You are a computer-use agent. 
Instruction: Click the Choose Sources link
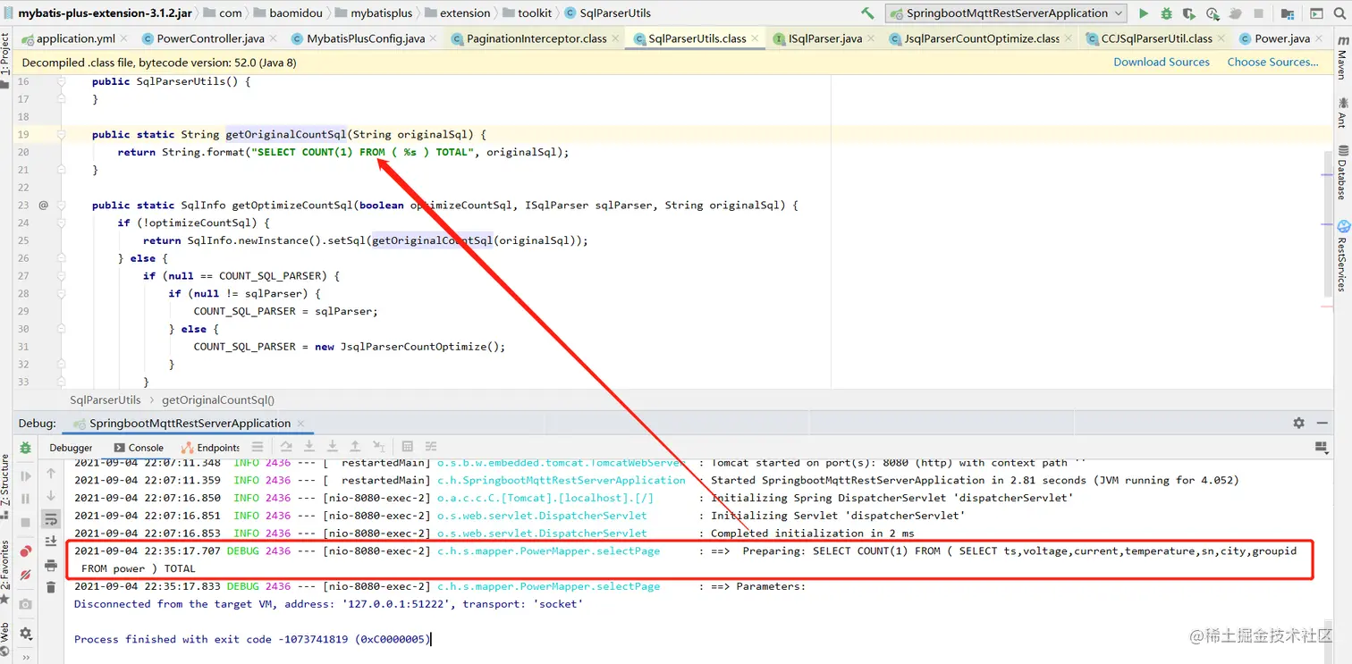point(1272,62)
